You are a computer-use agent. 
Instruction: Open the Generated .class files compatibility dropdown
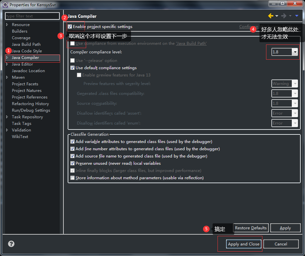pos(295,93)
